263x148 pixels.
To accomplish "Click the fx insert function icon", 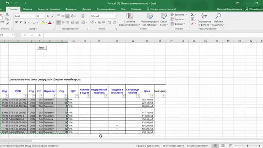I will (39, 35).
